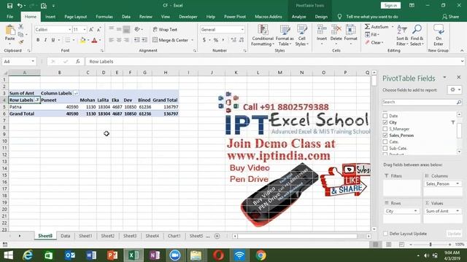Toggle Italic formatting
Screen dimensions: 467x262
click(45, 40)
